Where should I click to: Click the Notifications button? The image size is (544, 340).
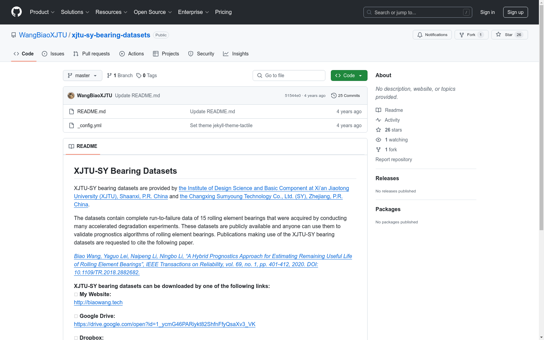(x=432, y=35)
